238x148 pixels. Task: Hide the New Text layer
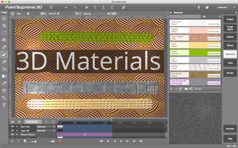pos(12,127)
